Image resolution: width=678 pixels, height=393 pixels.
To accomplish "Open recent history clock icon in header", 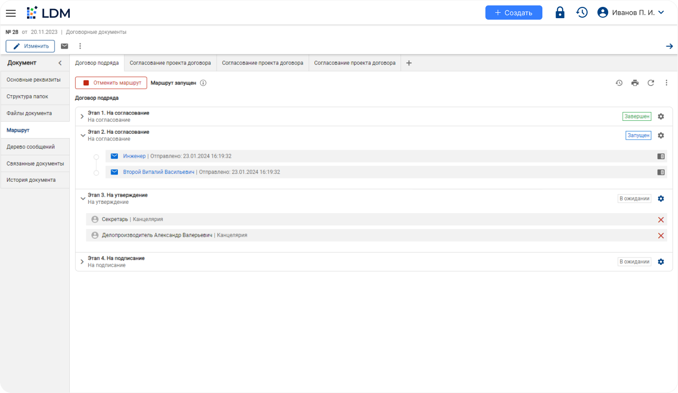I will 582,13.
